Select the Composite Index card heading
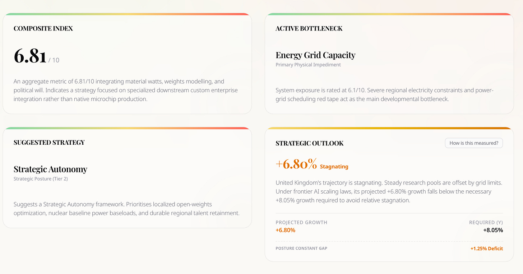This screenshot has height=274, width=523. pos(43,28)
